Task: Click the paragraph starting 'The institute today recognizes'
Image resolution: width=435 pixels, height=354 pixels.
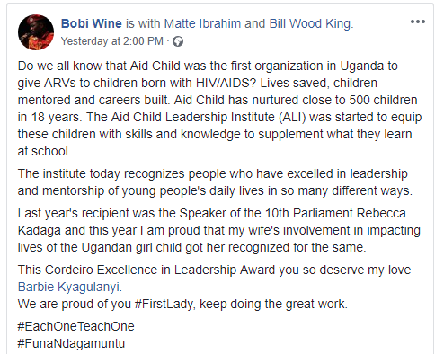Action: [215, 182]
